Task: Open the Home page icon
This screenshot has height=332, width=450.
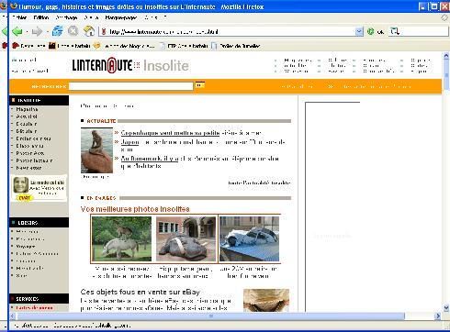Action: pyautogui.click(x=89, y=31)
